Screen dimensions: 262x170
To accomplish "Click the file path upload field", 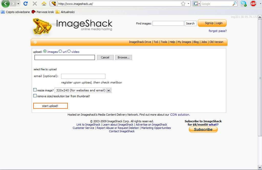I will click(65, 57).
